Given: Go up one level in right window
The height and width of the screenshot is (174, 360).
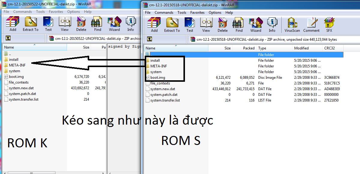Looking at the screenshot, I should 150,39.
